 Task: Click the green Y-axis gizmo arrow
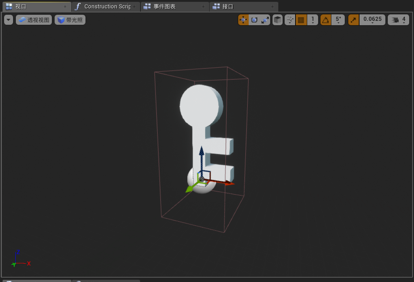tap(189, 189)
